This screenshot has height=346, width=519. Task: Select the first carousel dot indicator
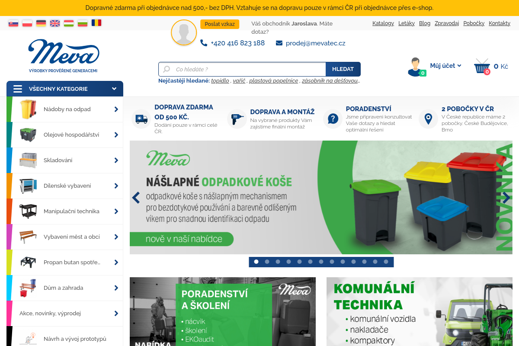256,262
